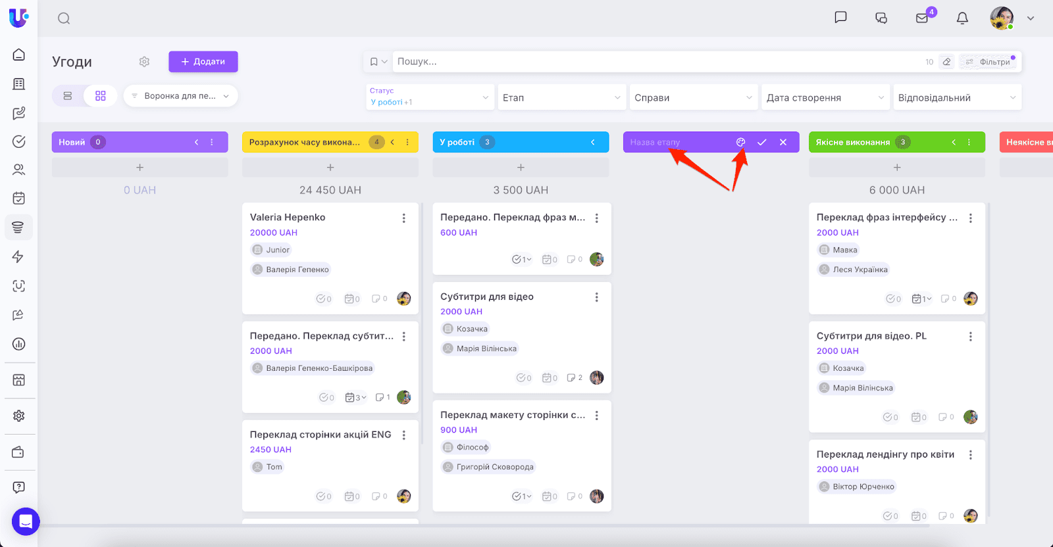1053x547 pixels.
Task: Add a deal in the Новий column
Action: [140, 168]
